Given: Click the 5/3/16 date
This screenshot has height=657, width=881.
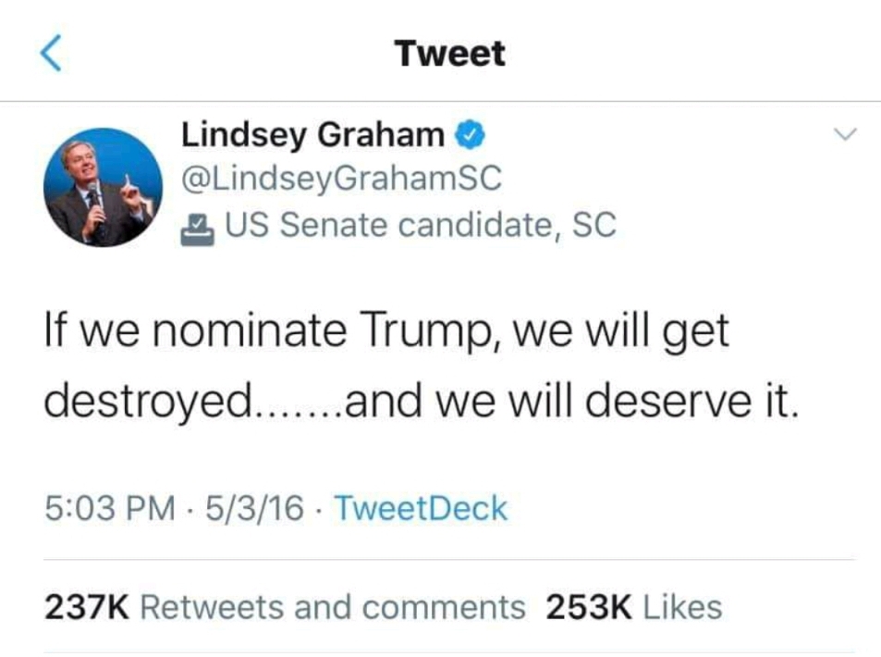Looking at the screenshot, I should coord(254,508).
